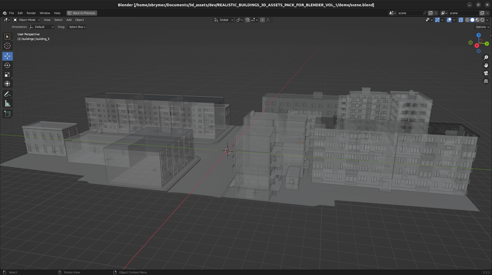Switch perspective/orthographic grid icon

pos(486,81)
